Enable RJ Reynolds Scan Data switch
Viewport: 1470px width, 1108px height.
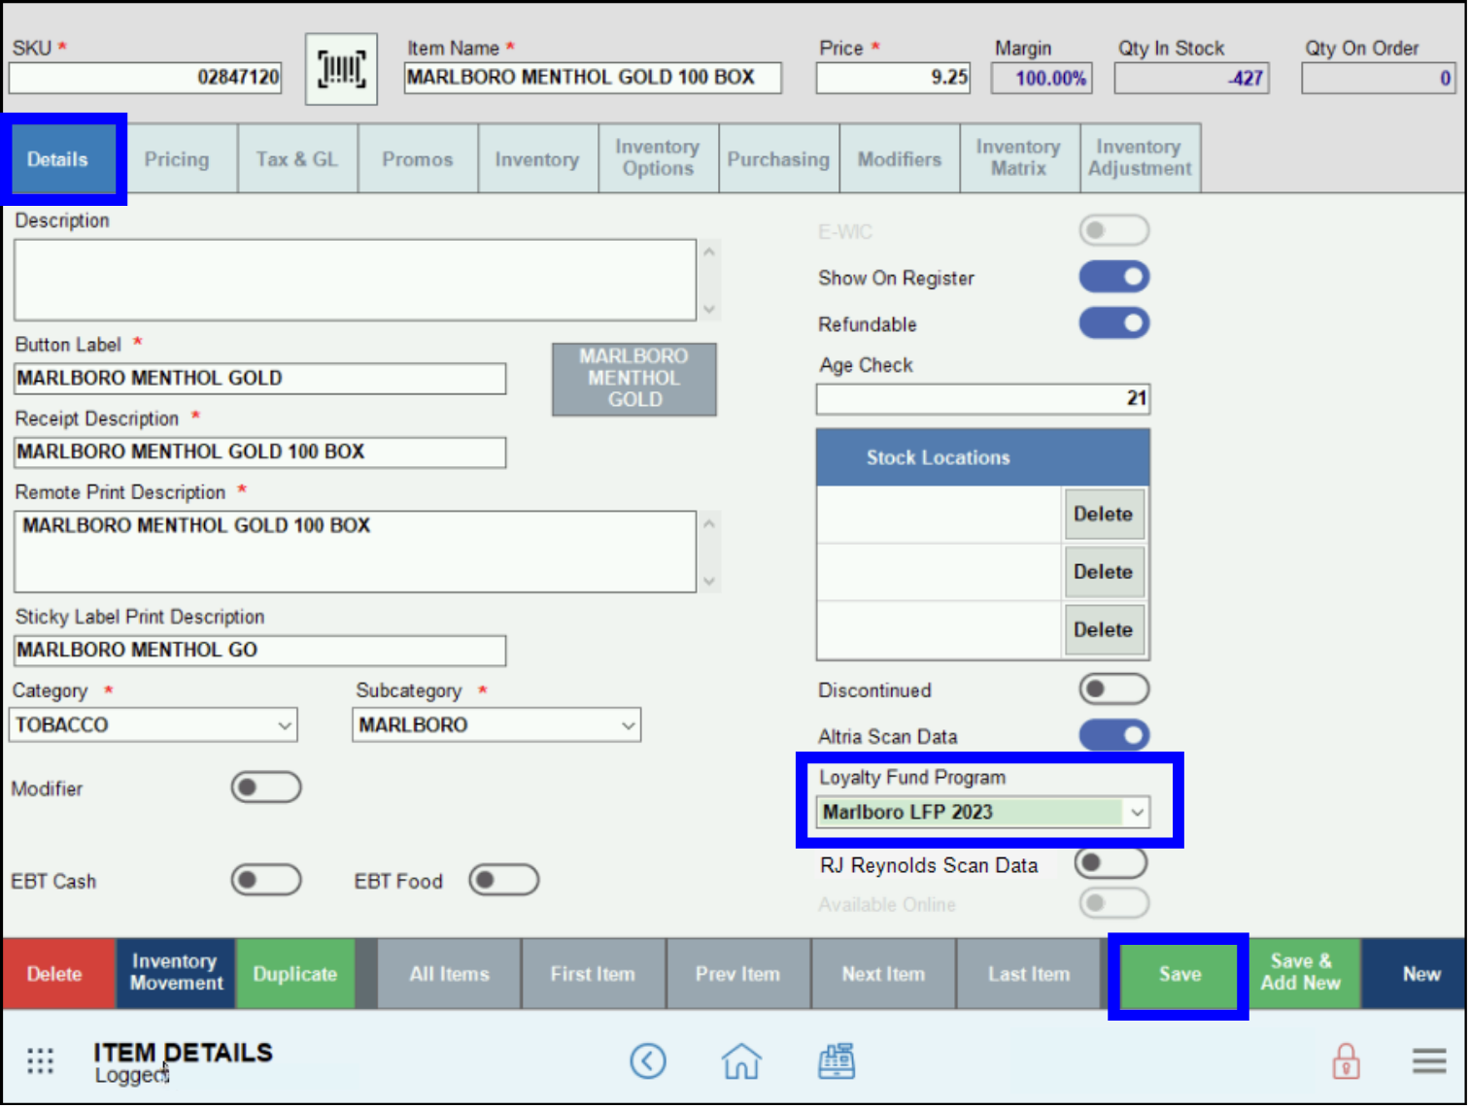pyautogui.click(x=1112, y=862)
